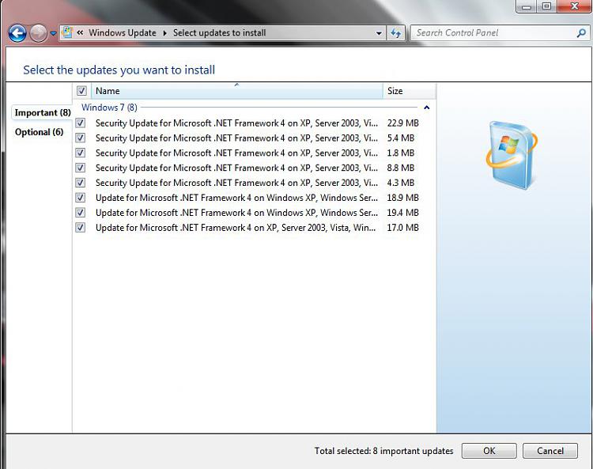Click the Windows 7 (8) group label
Screen dimensions: 593x469
pyautogui.click(x=109, y=108)
